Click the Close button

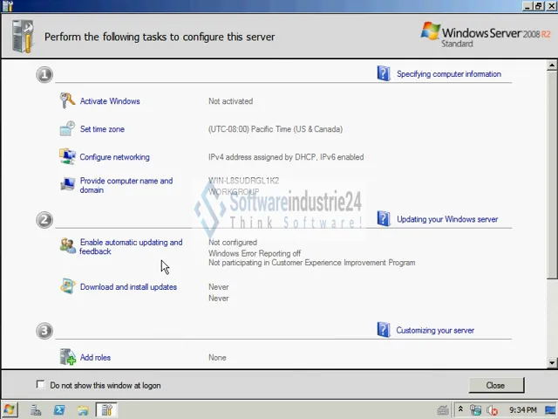(494, 385)
